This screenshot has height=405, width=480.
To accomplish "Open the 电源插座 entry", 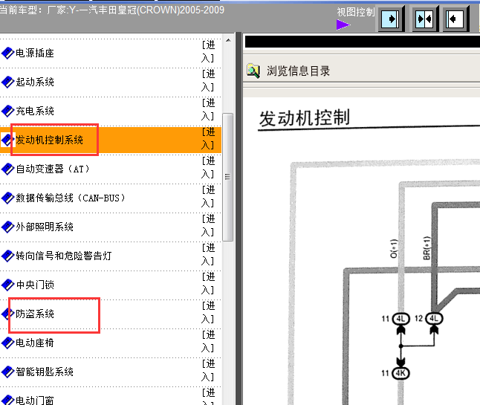I will point(35,53).
